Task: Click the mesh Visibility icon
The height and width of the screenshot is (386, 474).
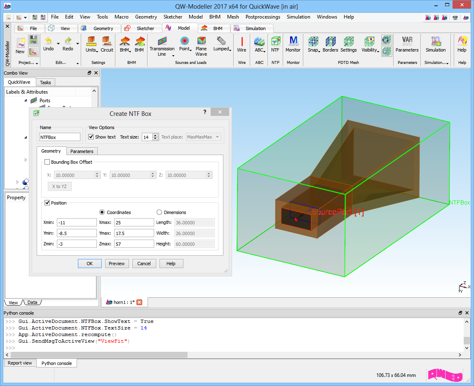Action: point(369,41)
